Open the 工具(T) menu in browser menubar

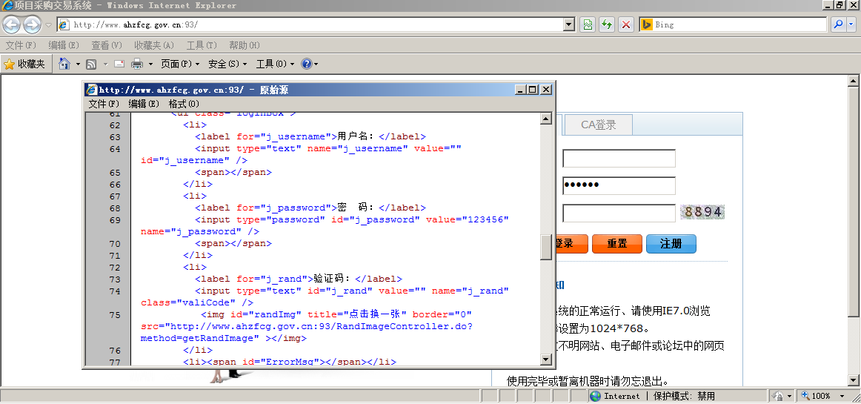(x=201, y=45)
